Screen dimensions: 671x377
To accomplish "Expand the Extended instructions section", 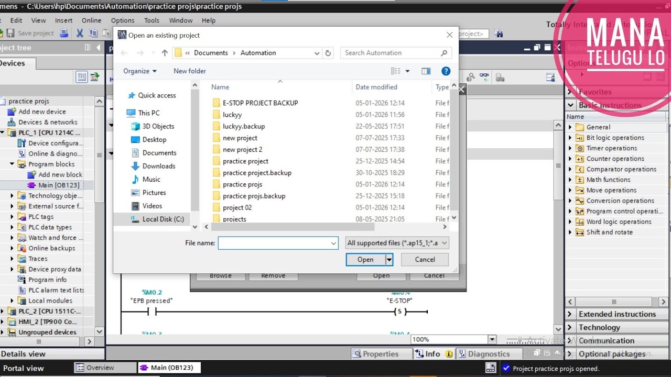I will point(570,314).
